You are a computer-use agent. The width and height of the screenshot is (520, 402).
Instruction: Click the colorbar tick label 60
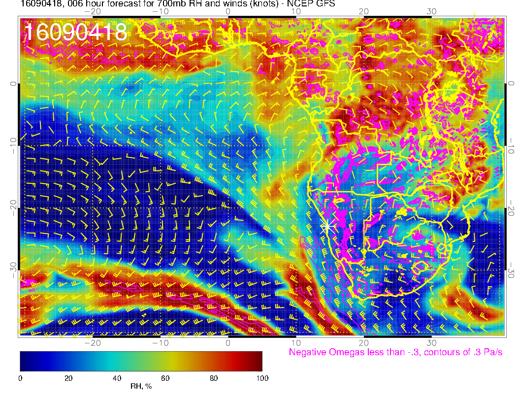165,378
